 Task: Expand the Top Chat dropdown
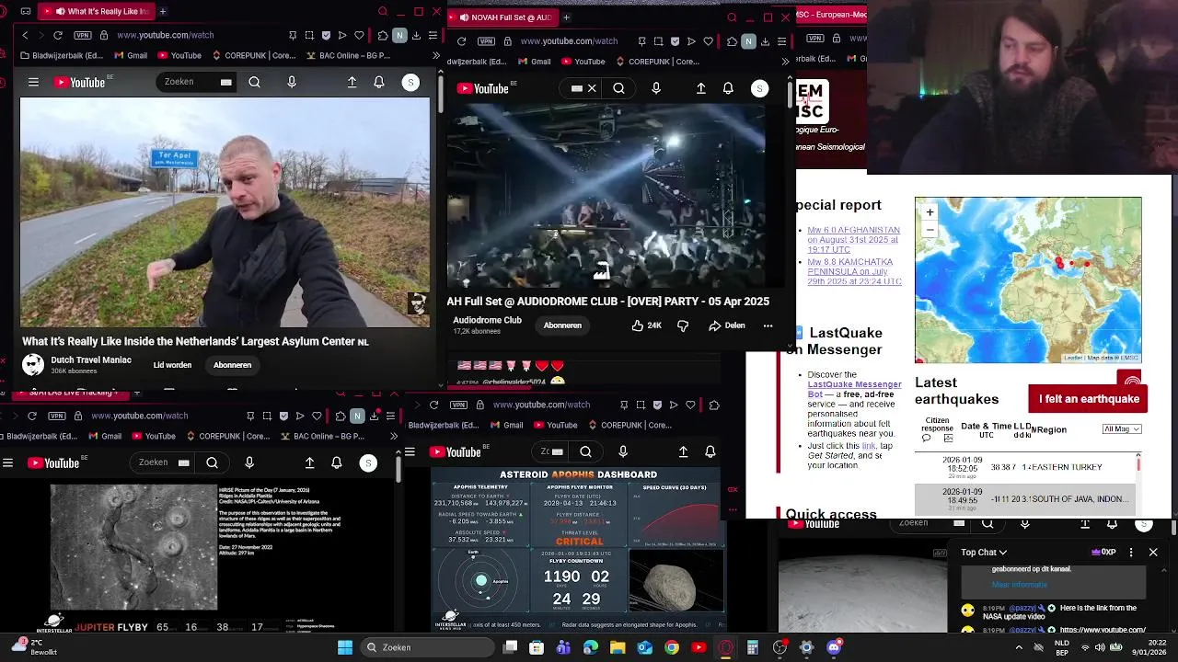coord(984,553)
